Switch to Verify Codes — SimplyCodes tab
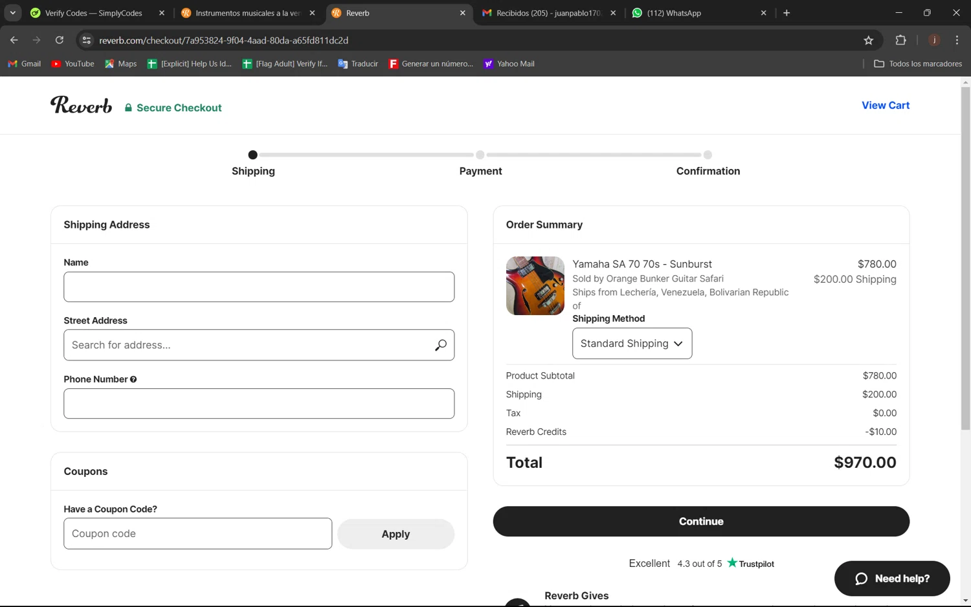Screen dimensions: 971x607 coord(94,13)
